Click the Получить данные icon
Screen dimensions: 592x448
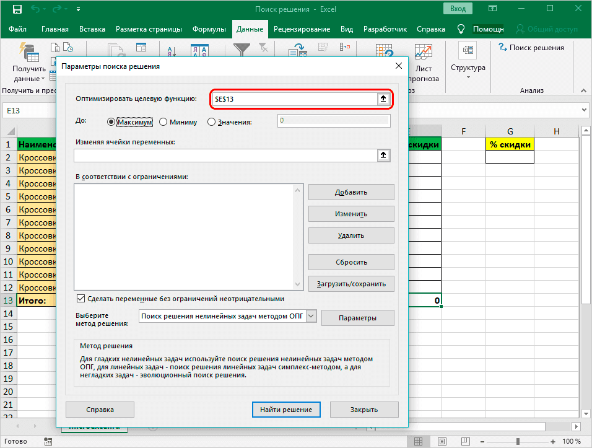[28, 53]
